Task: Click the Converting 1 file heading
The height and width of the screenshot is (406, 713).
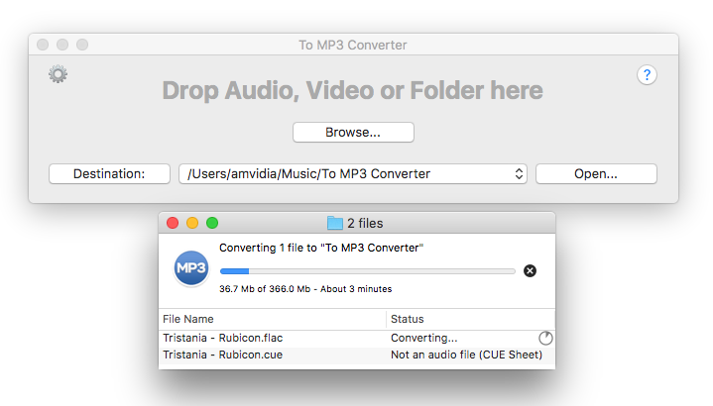Action: coord(321,248)
